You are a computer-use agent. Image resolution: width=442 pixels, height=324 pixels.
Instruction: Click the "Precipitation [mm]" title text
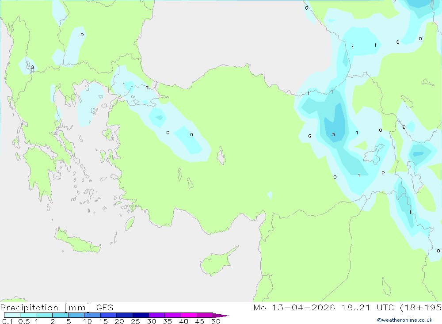click(45, 308)
